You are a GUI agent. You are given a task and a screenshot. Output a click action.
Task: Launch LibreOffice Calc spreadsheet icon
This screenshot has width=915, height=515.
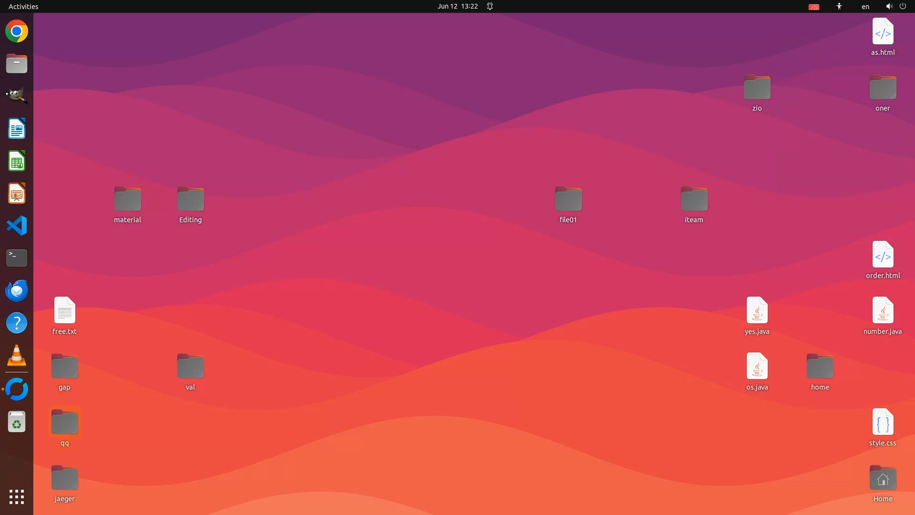pos(17,161)
